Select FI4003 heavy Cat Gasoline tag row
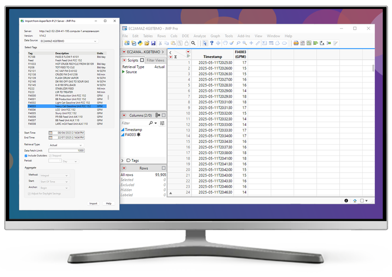Viewport: 392px width, 277px height. point(67,106)
